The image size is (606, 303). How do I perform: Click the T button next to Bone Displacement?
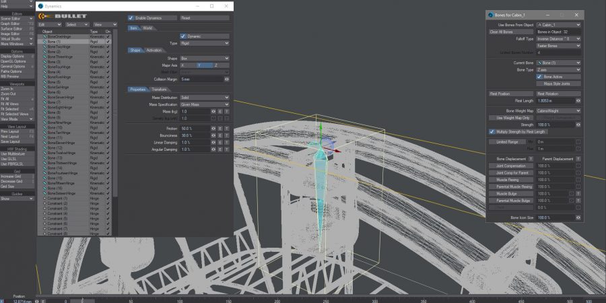[531, 159]
